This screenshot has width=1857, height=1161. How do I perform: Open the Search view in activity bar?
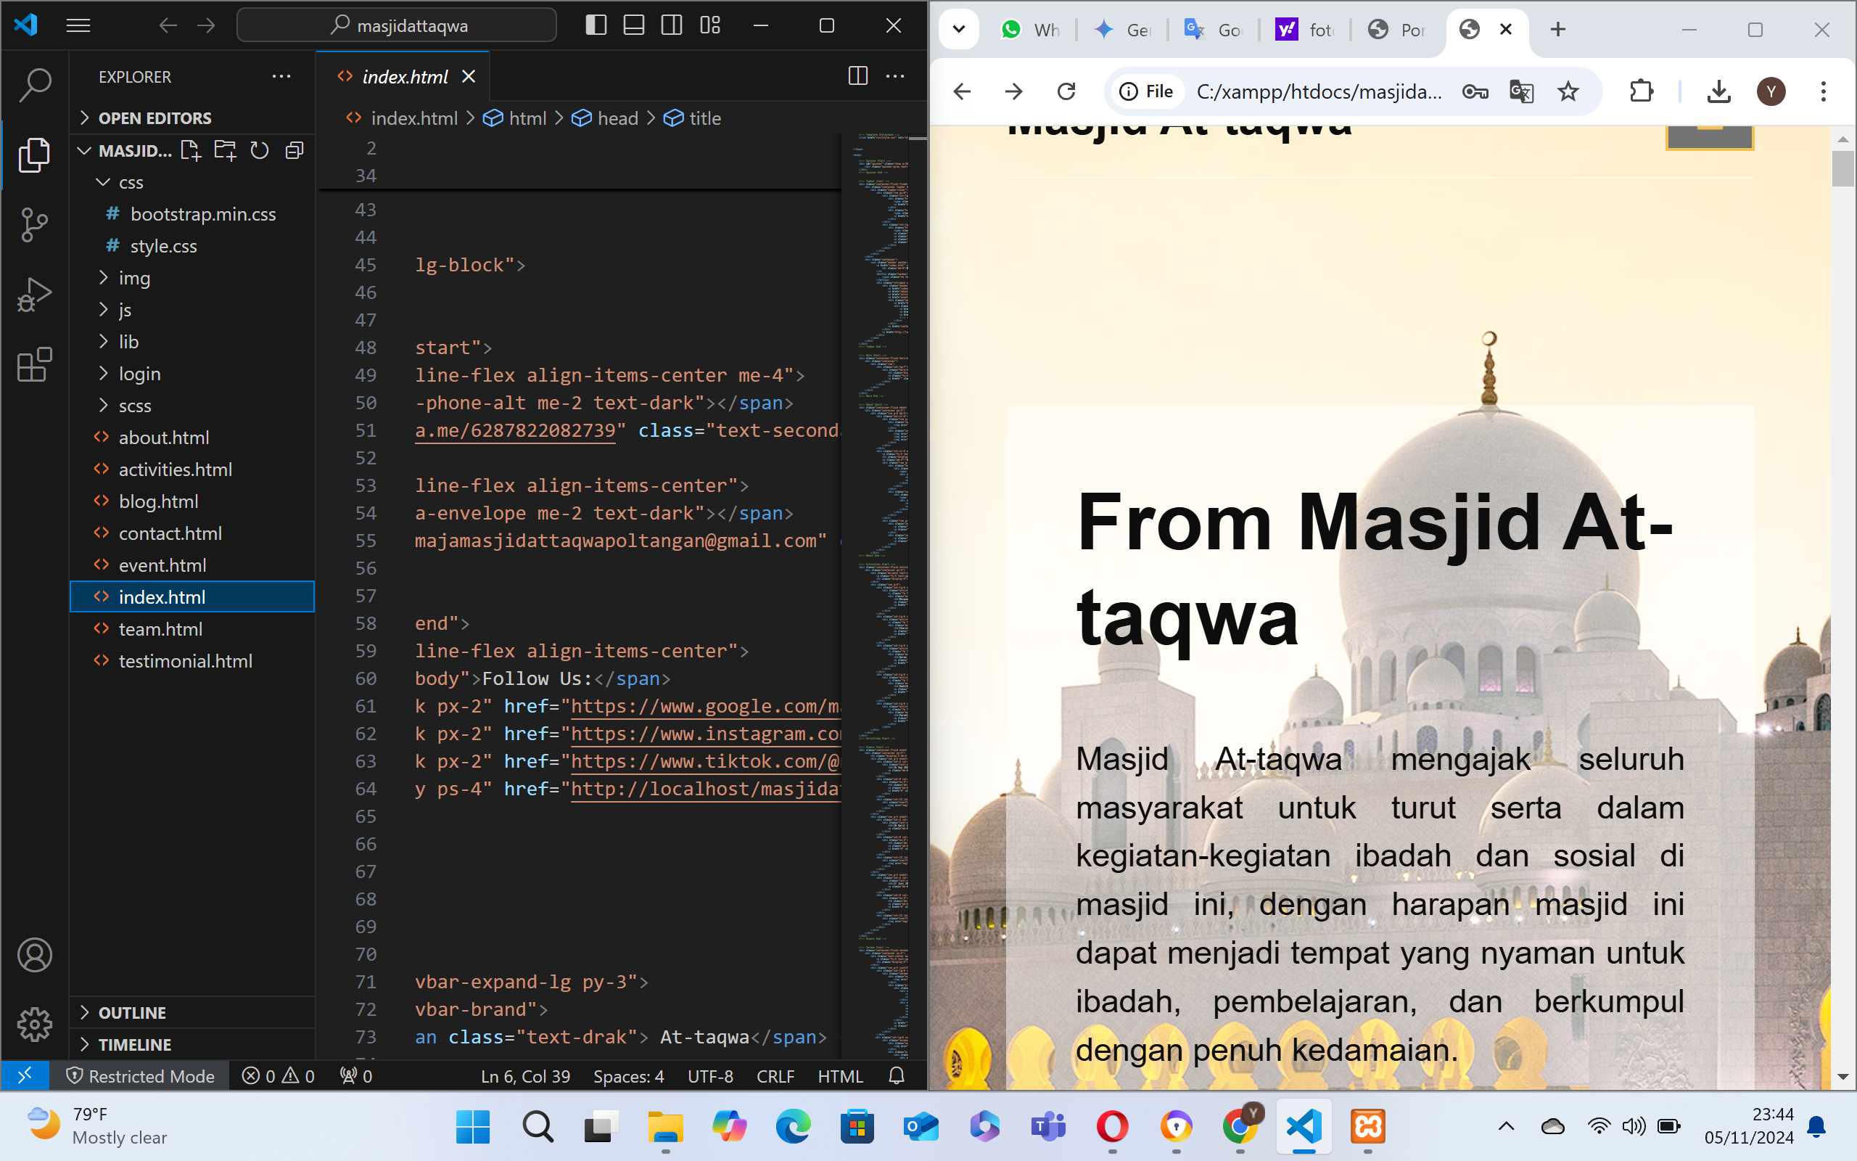[35, 84]
